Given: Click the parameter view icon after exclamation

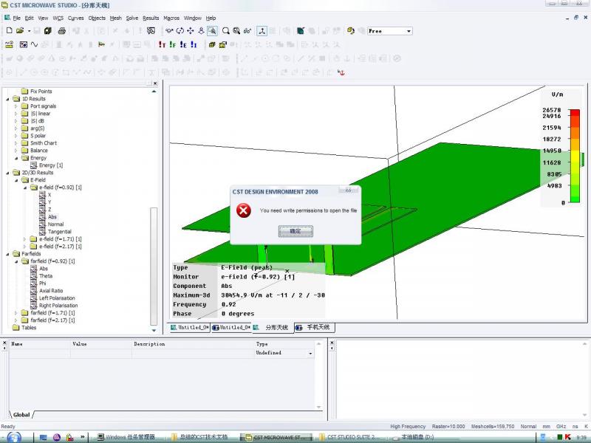Looking at the screenshot, I should (151, 31).
